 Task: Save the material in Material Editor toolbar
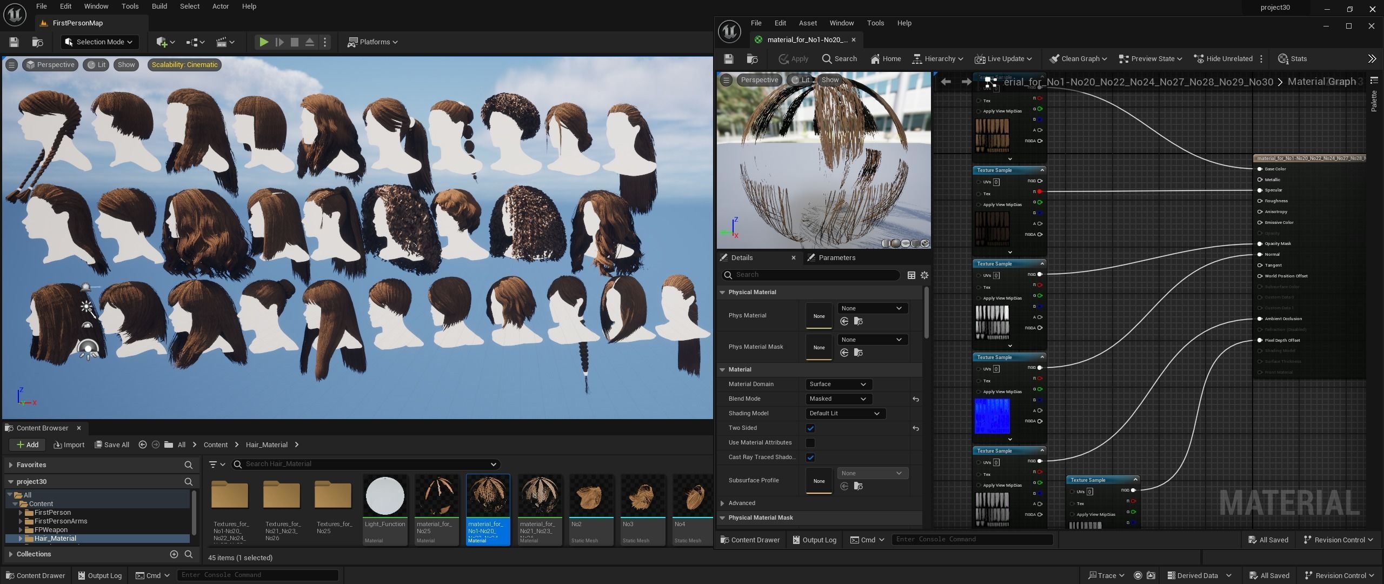(x=728, y=59)
